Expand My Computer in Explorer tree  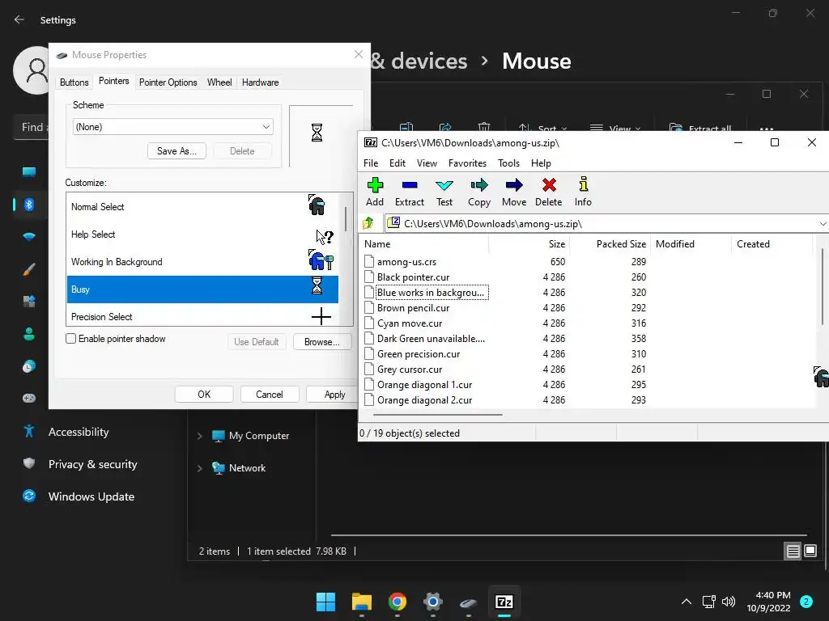tap(200, 436)
